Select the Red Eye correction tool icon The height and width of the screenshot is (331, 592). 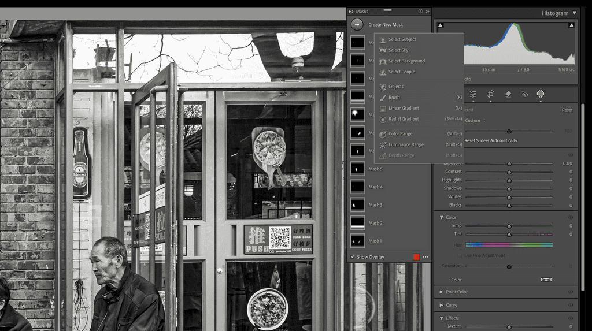click(x=525, y=94)
